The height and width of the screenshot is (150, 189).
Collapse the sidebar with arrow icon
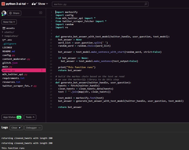pyautogui.click(x=41, y=13)
